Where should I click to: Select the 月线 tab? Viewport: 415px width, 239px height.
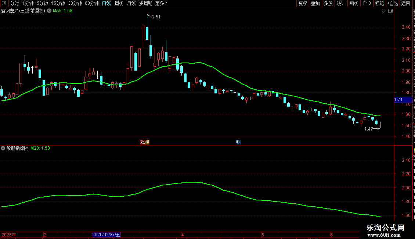[x=131, y=3]
